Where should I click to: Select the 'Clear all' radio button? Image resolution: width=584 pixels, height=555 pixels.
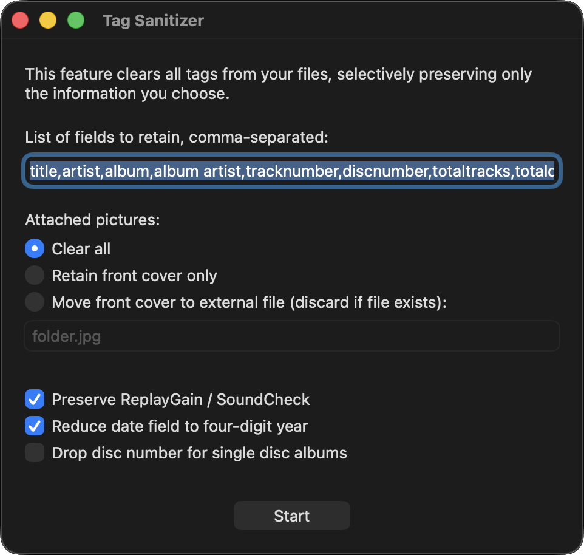tap(35, 248)
